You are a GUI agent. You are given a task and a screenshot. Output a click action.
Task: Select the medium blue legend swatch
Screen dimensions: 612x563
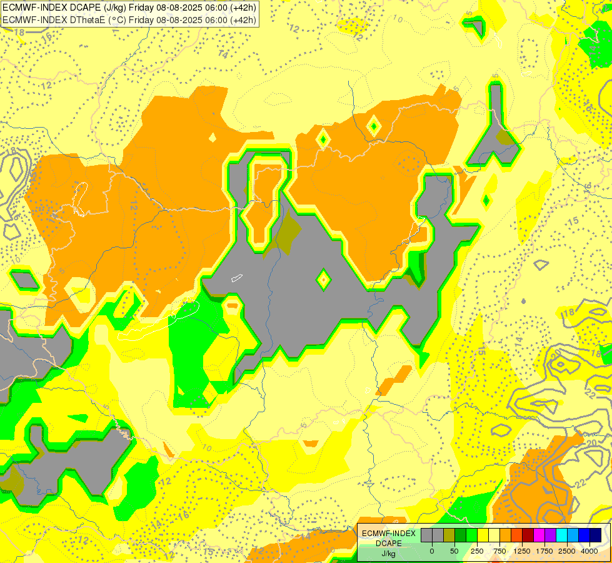point(584,535)
